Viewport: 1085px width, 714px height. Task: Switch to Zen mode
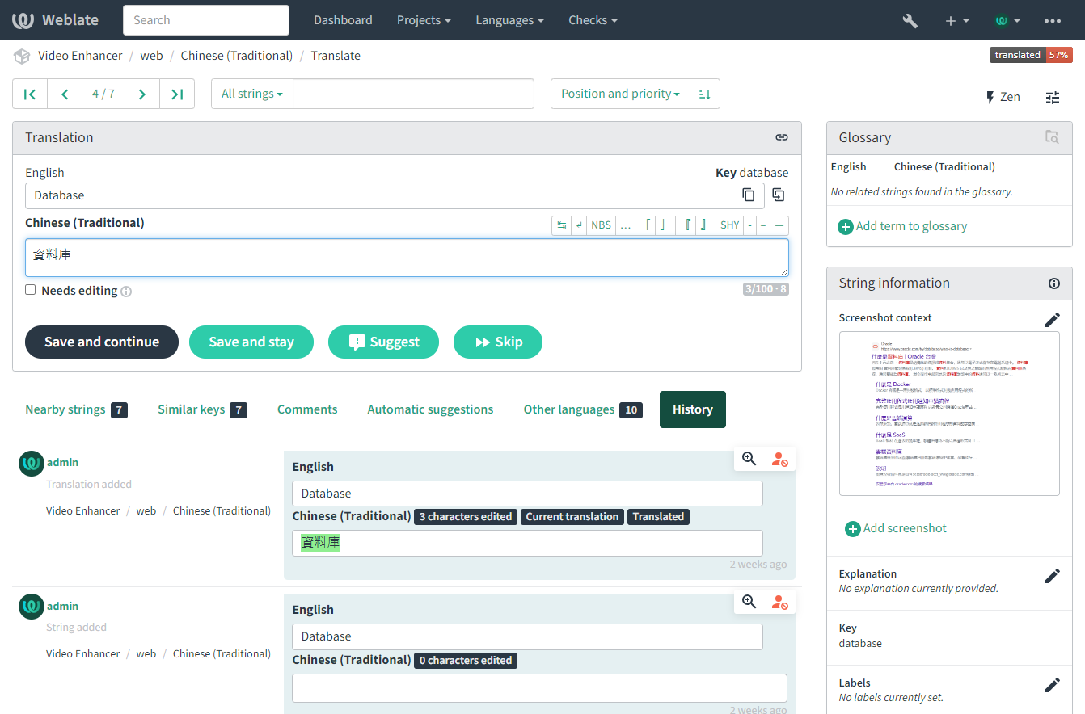(1003, 97)
